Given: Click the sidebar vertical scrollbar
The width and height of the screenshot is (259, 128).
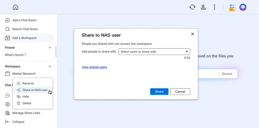Looking at the screenshot, I should tap(56, 51).
